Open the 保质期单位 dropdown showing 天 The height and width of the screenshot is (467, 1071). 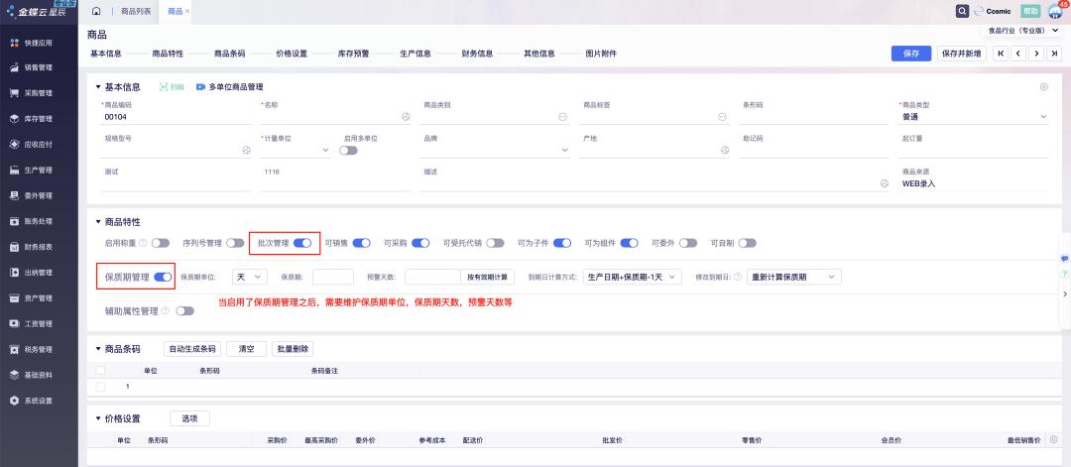tap(250, 277)
